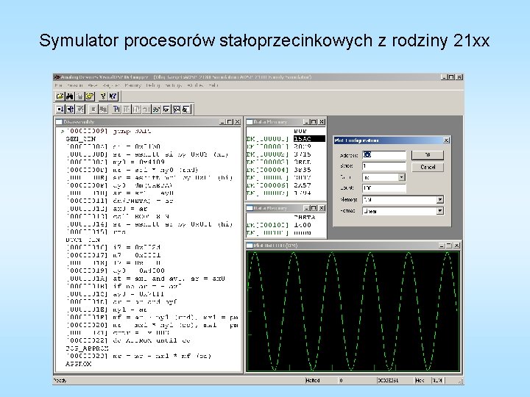Click the blue step icon in debug toolbar
This screenshot has height=397, width=530.
116,109
